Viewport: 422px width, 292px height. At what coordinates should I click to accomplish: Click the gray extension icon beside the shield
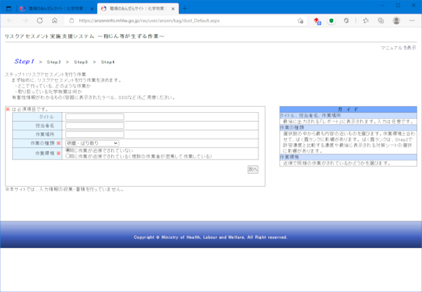(x=347, y=20)
